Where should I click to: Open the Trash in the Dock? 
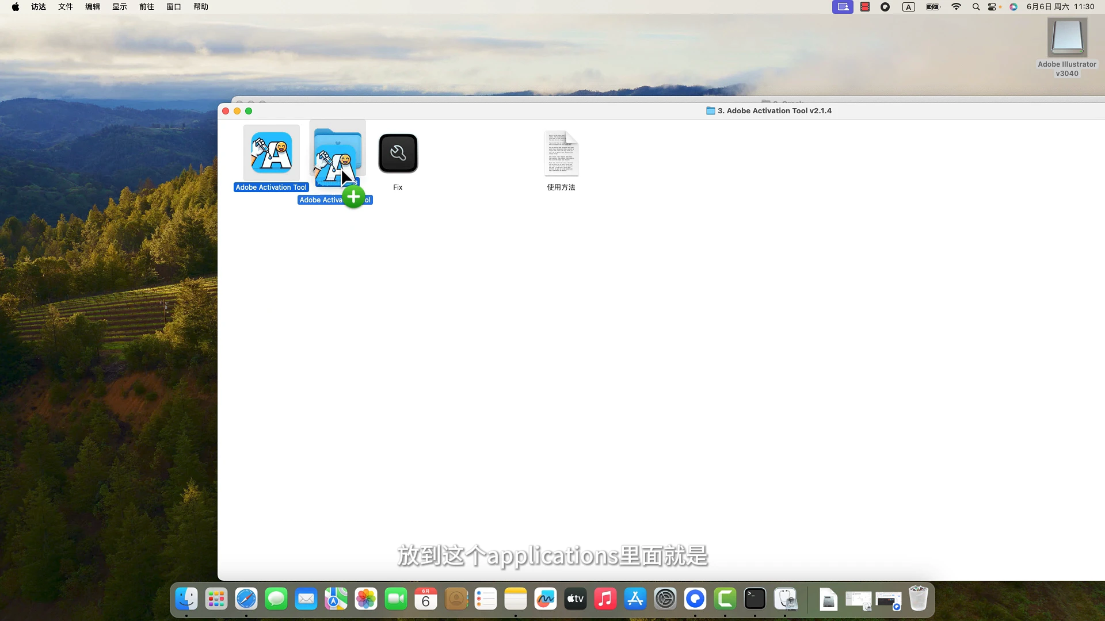(x=919, y=599)
